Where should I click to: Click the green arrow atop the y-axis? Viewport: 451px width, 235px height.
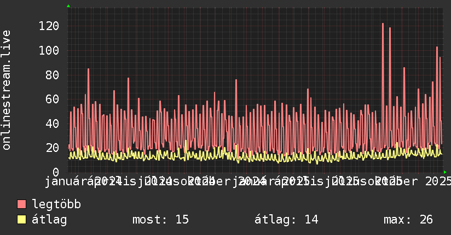point(68,6)
